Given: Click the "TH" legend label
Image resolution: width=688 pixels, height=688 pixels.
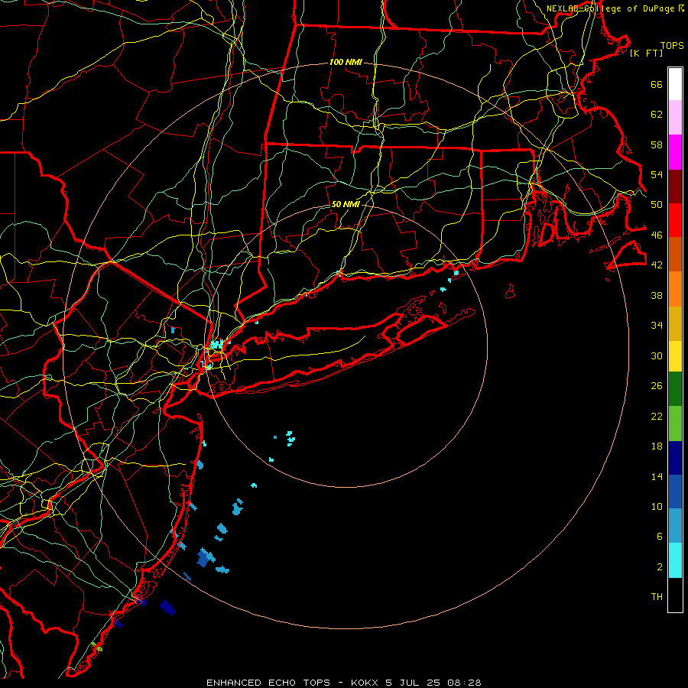Looking at the screenshot, I should coord(657,596).
